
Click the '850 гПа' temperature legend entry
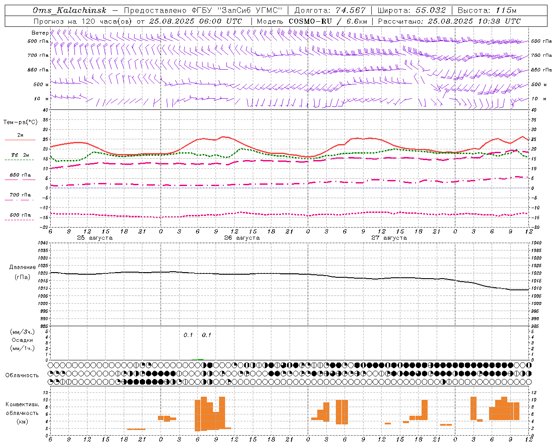[x=20, y=175]
